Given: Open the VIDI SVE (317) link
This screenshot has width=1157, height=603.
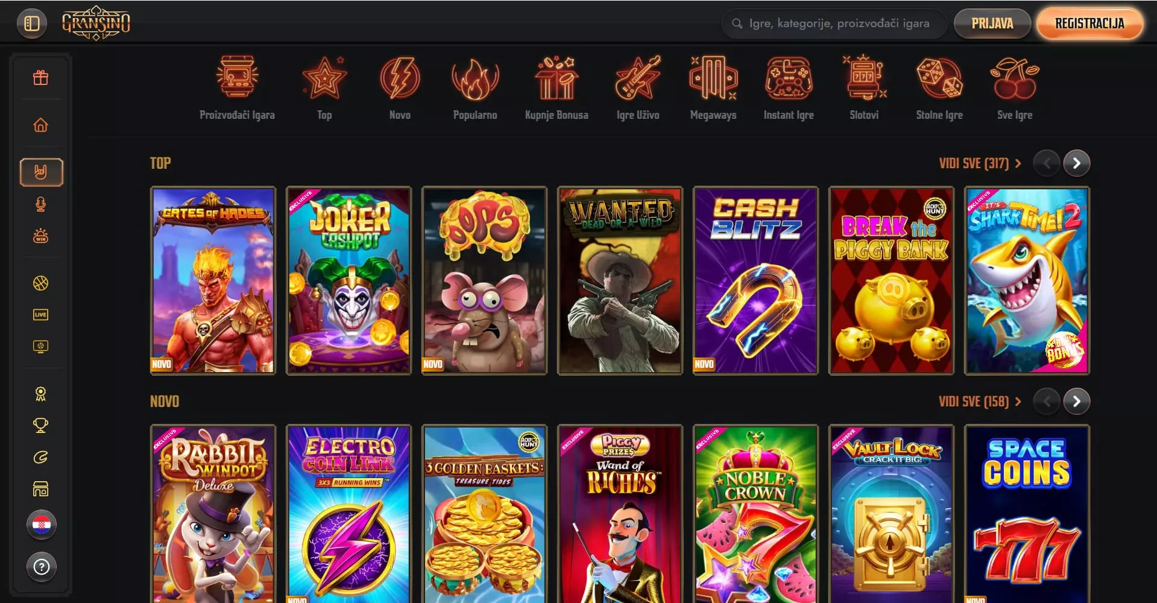Looking at the screenshot, I should click(x=980, y=163).
